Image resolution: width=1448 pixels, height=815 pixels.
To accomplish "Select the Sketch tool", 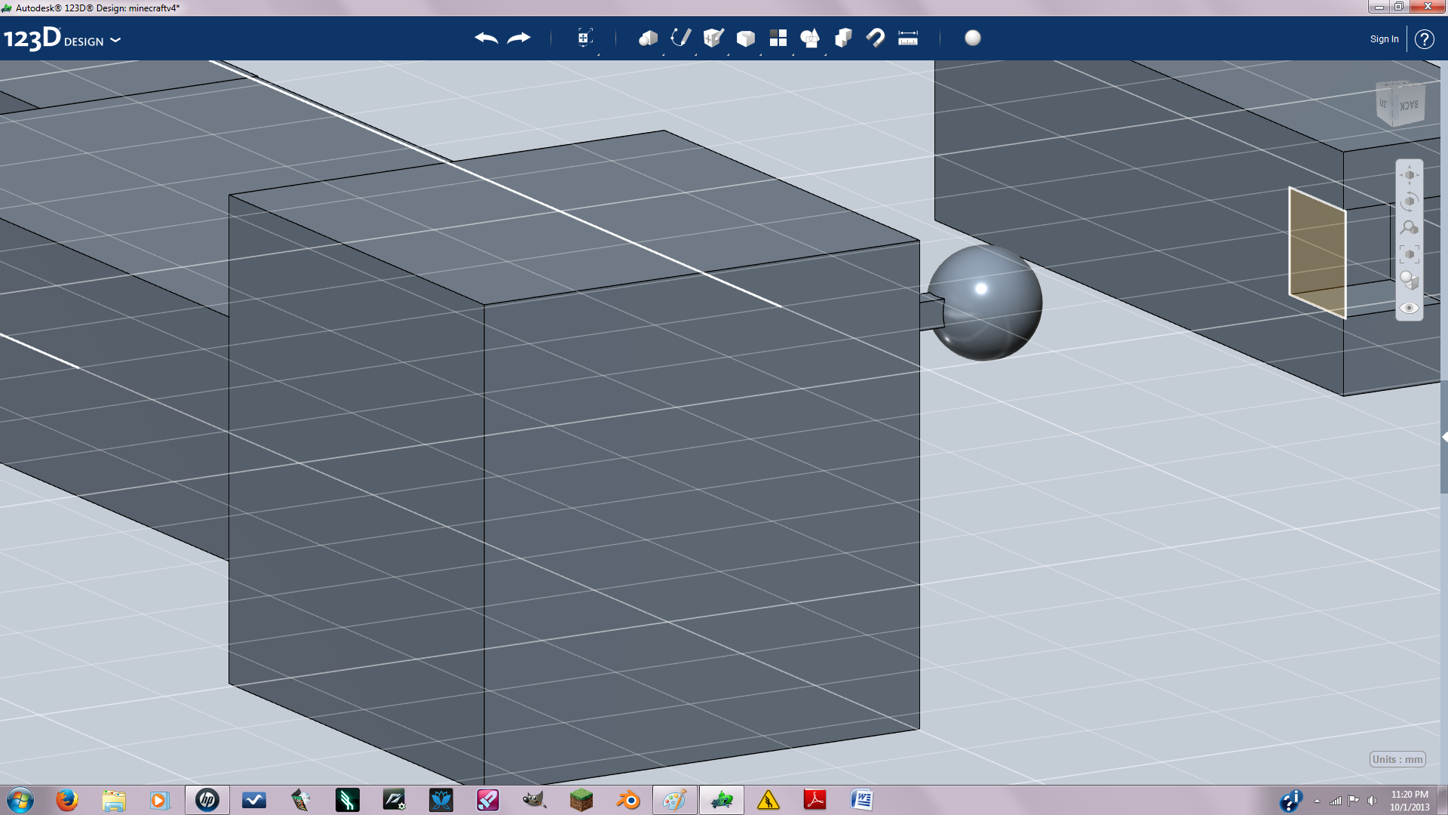I will [681, 38].
